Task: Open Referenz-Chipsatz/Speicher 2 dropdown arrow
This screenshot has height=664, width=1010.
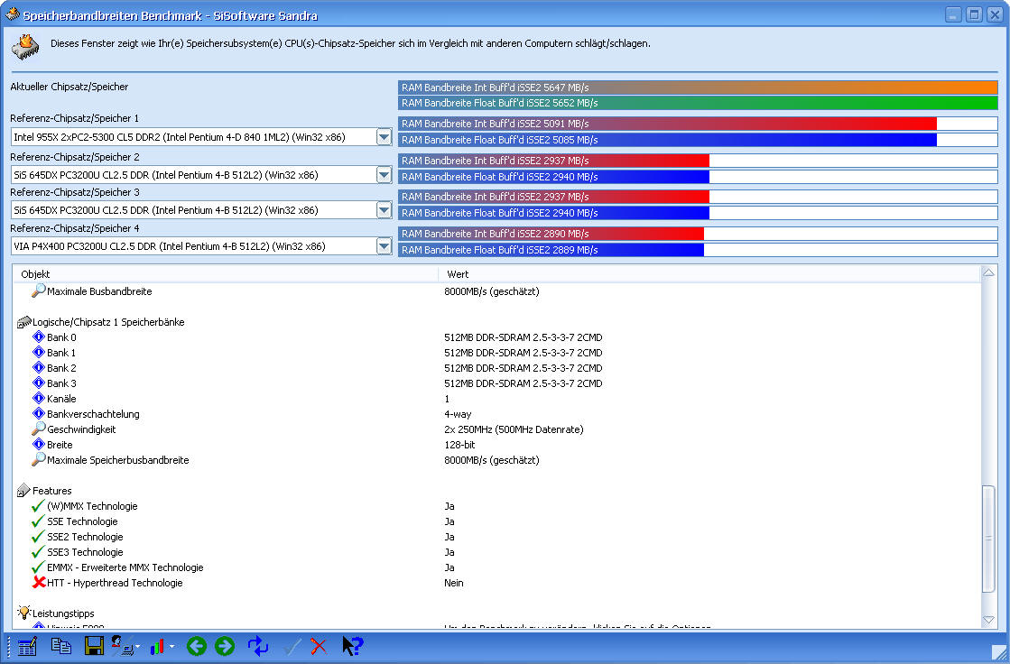Action: 384,174
